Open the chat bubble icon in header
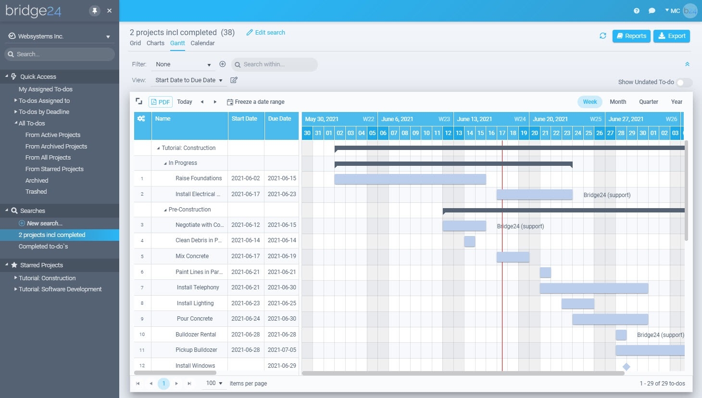 [x=652, y=10]
